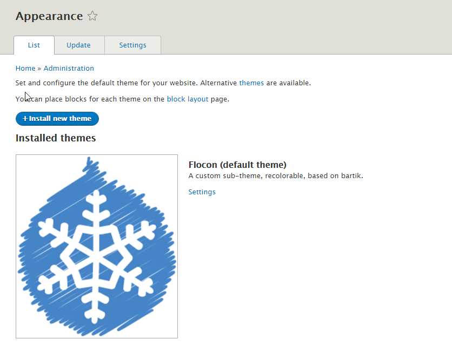Image resolution: width=452 pixels, height=346 pixels.
Task: Open the block layout page link
Action: click(x=188, y=99)
